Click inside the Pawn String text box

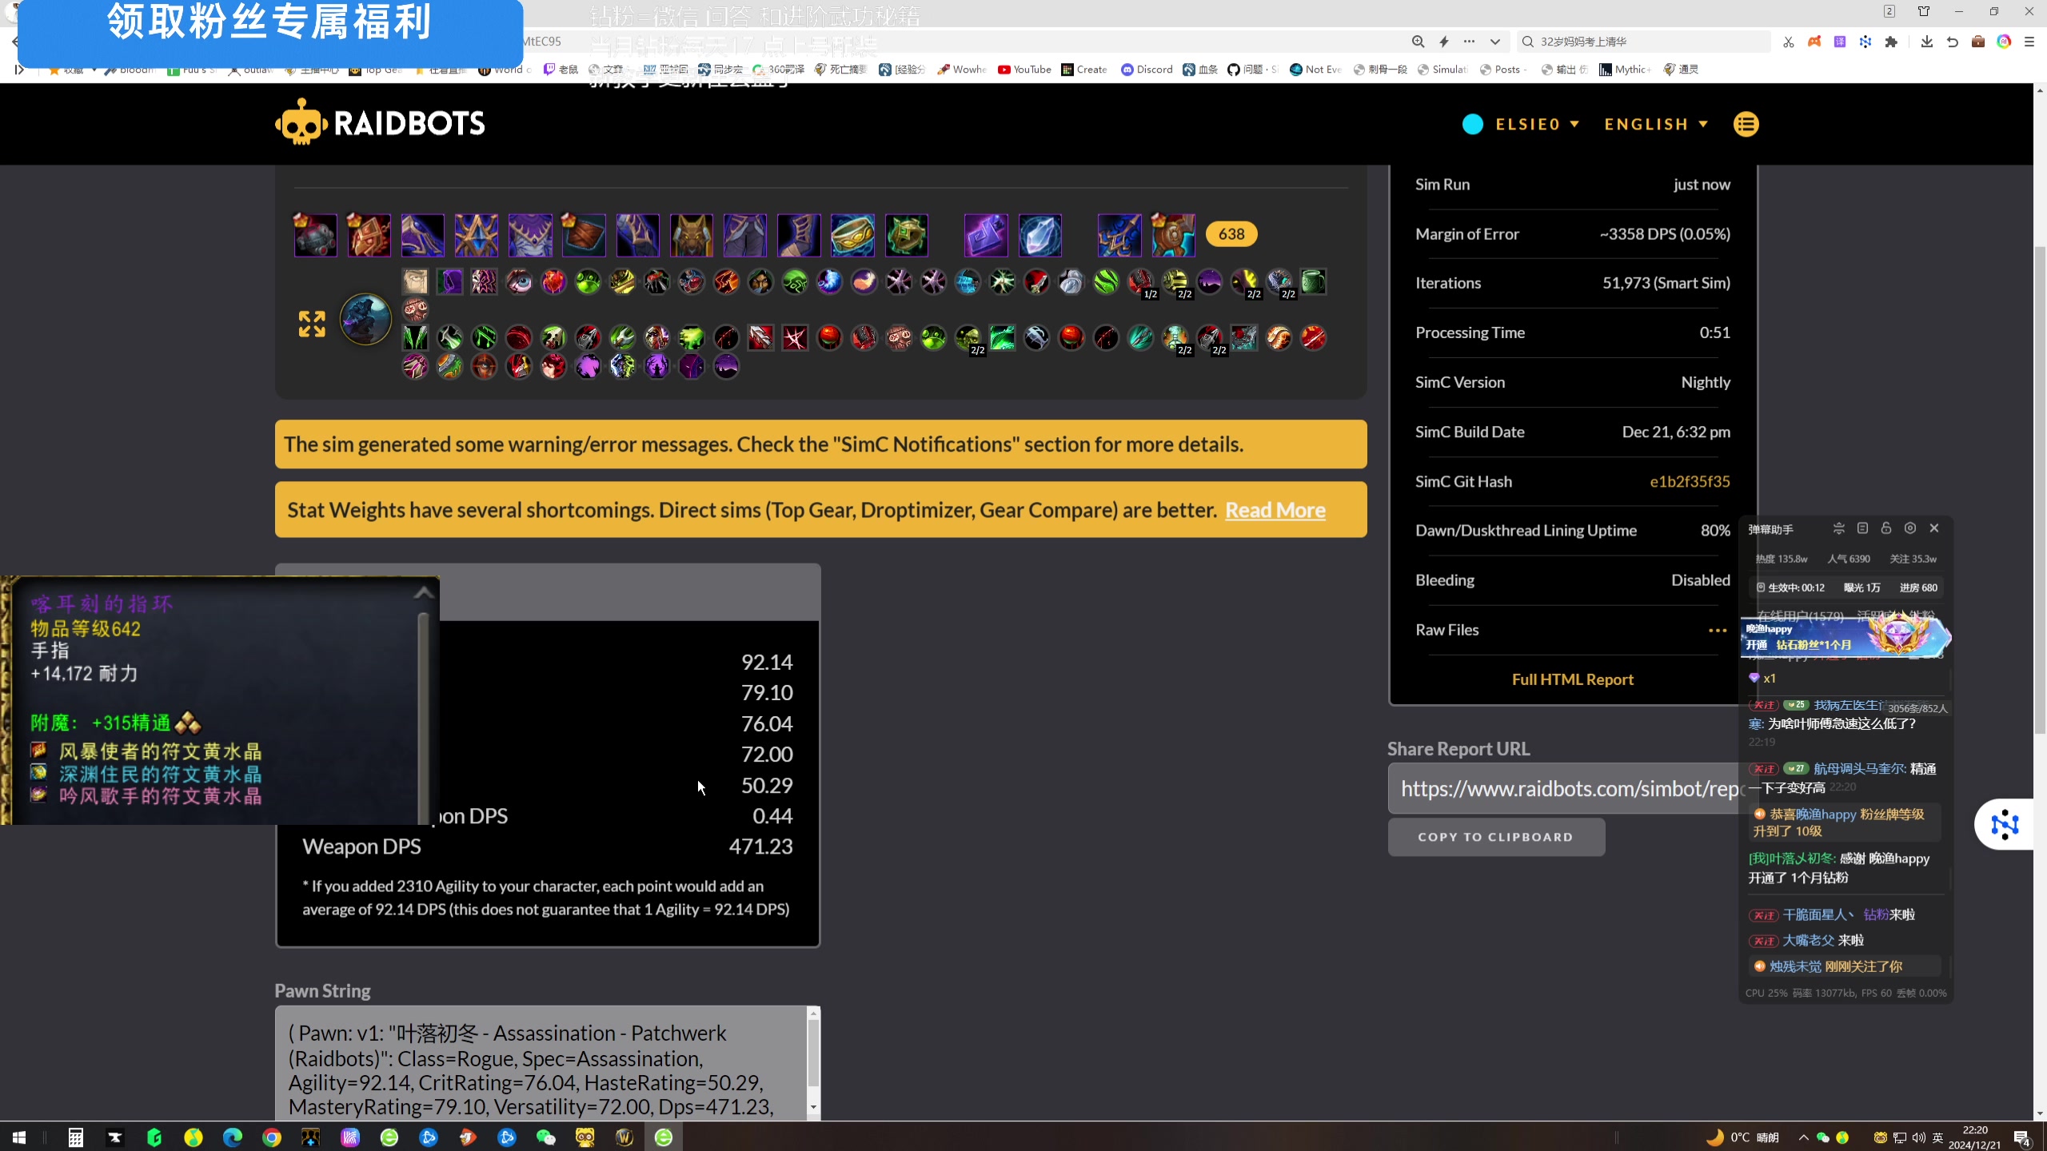[541, 1063]
